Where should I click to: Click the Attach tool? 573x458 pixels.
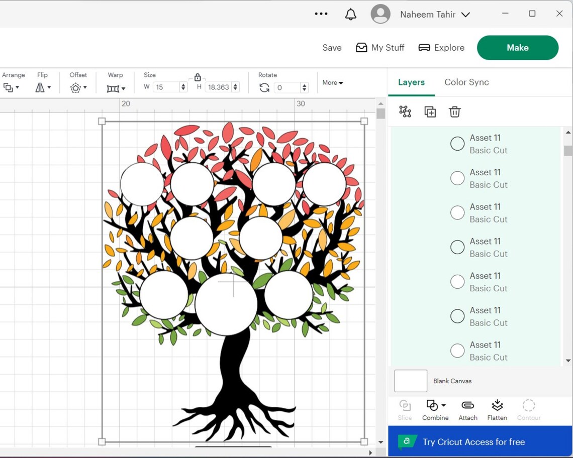(x=467, y=409)
